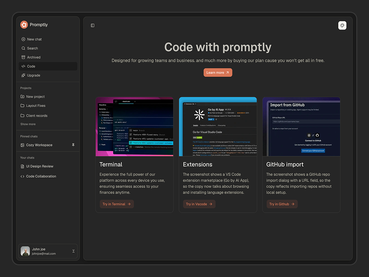The image size is (369, 277).
Task: Unpin Cozy Workspace with pin icon
Action: [73, 145]
